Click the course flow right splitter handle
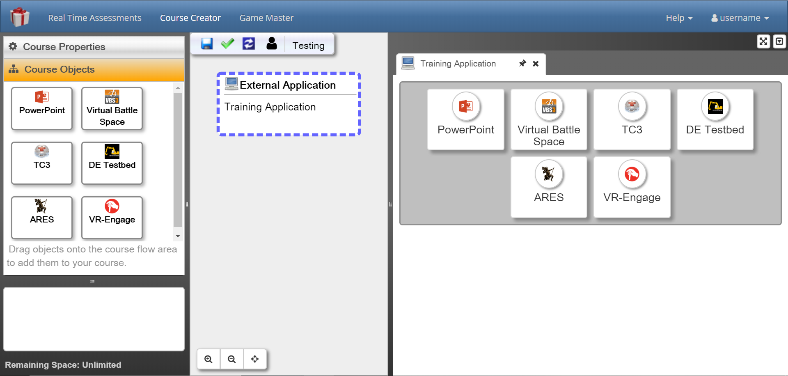Image resolution: width=788 pixels, height=376 pixels. 390,204
